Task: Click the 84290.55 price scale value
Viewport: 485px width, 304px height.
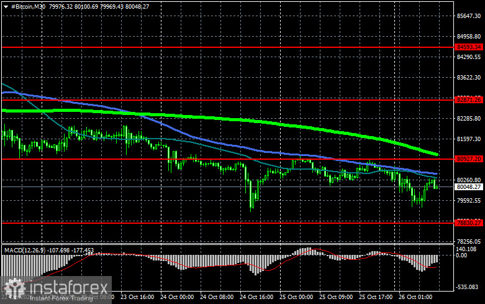Action: [x=469, y=57]
